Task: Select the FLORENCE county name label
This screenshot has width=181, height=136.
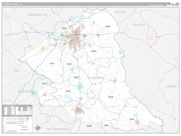Action: click(x=96, y=78)
